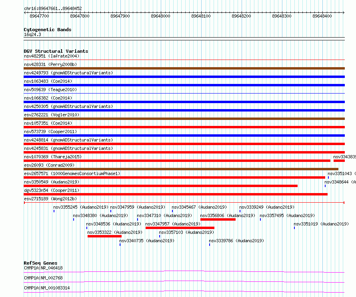The image size is (356, 297).
Task: Click the small blue marker under nsv3355245
Action: click(x=54, y=211)
